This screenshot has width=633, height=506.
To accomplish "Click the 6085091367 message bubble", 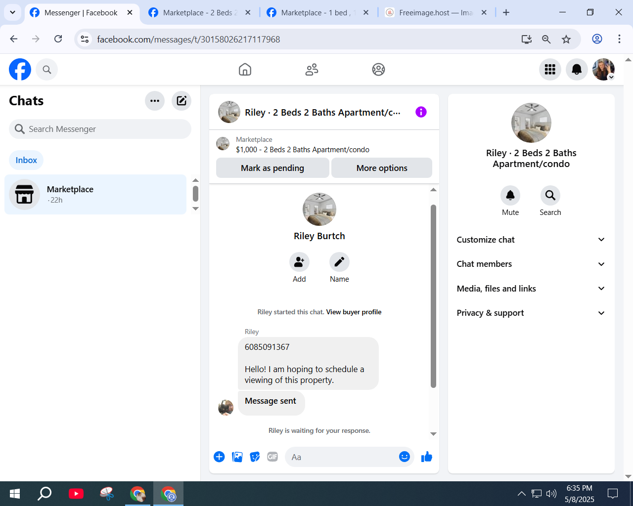I will 308,363.
